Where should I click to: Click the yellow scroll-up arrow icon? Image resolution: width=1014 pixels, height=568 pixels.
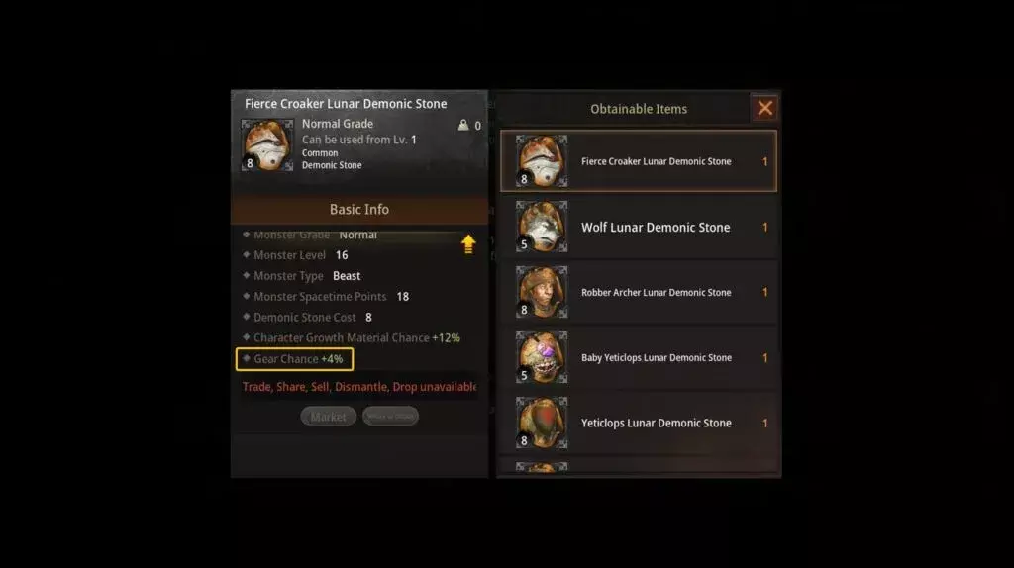click(x=468, y=243)
